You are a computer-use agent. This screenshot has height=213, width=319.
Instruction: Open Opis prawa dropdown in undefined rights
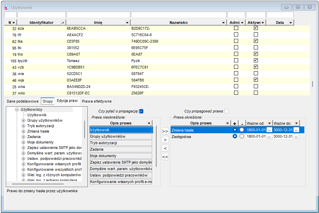pyautogui.click(x=149, y=123)
